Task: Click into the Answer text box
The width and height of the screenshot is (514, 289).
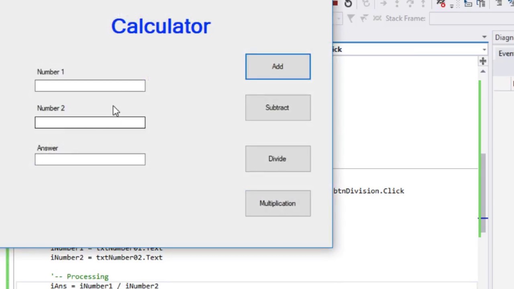Action: tap(90, 159)
